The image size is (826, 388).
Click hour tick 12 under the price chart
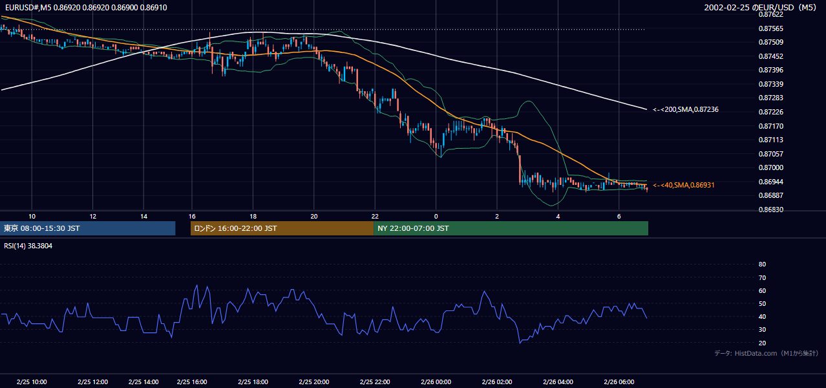click(92, 216)
